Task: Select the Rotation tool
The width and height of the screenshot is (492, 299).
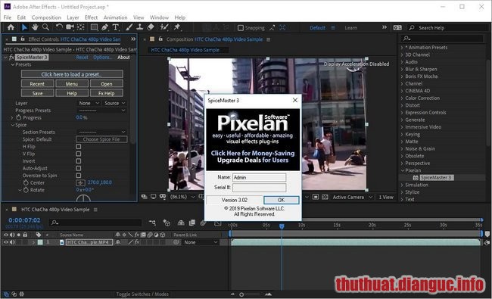Action: (x=59, y=27)
